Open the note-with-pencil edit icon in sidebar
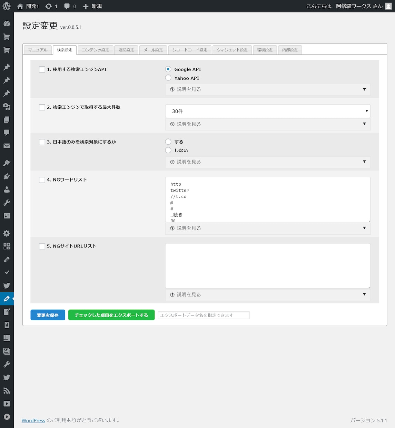The height and width of the screenshot is (428, 395). 7,312
